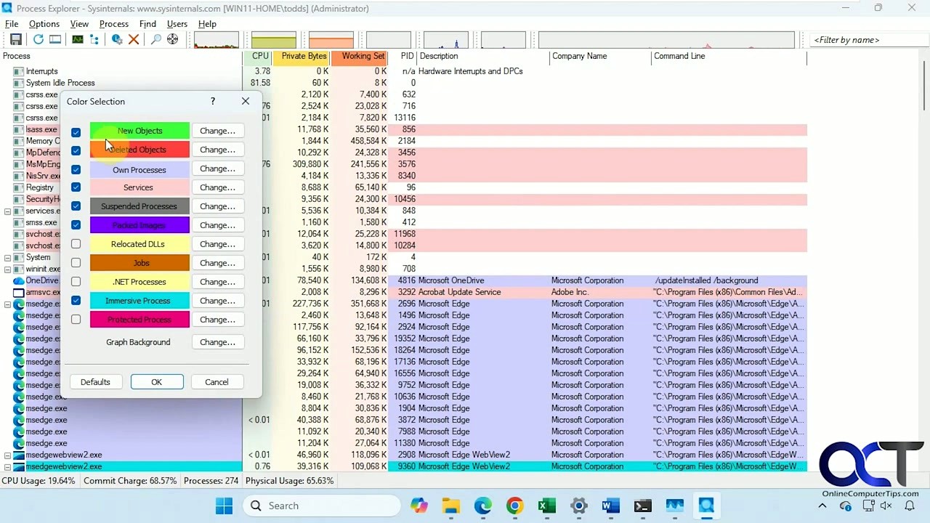930x523 pixels.
Task: Open the Options menu
Action: [x=44, y=23]
